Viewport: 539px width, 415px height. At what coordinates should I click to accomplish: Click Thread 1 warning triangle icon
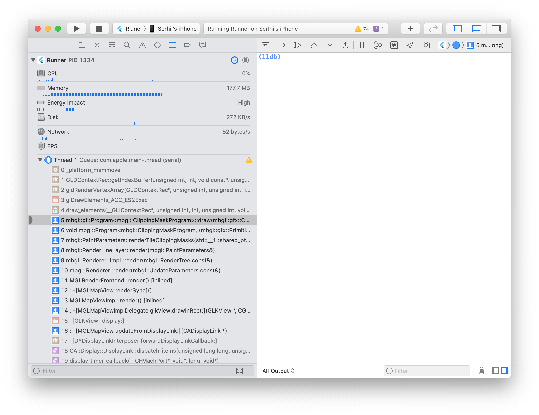[249, 160]
